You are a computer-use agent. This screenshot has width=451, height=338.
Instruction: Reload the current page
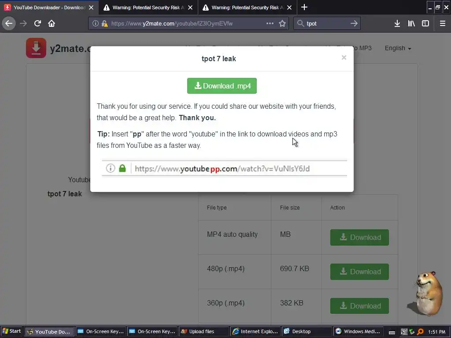click(37, 23)
